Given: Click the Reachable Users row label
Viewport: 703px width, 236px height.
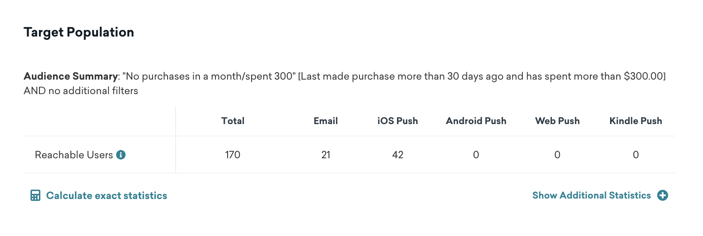Looking at the screenshot, I should 74,155.
